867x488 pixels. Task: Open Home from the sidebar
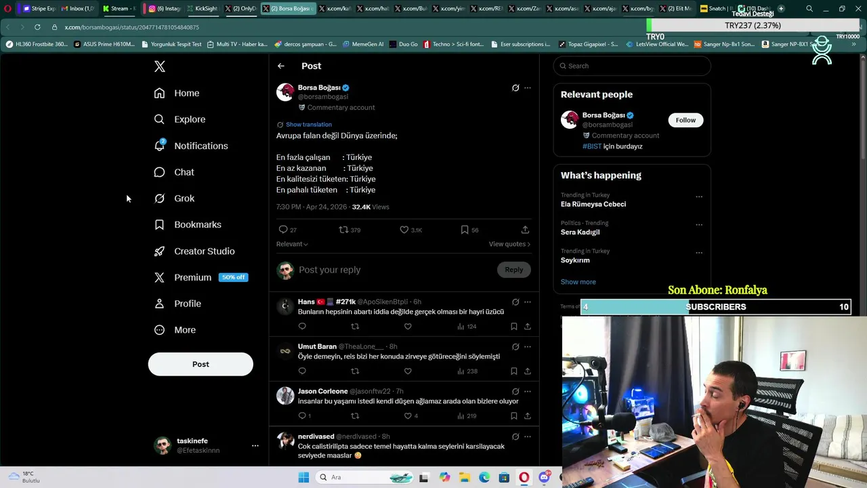click(x=177, y=93)
